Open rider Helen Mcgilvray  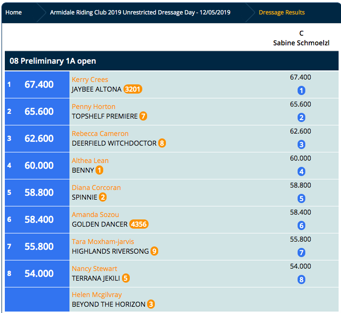point(96,295)
